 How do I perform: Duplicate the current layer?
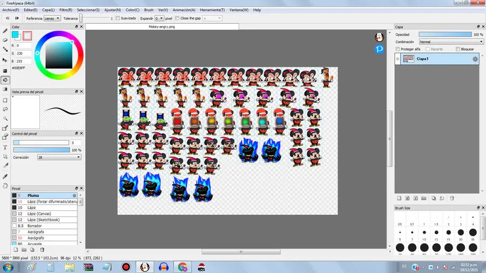coord(434,198)
